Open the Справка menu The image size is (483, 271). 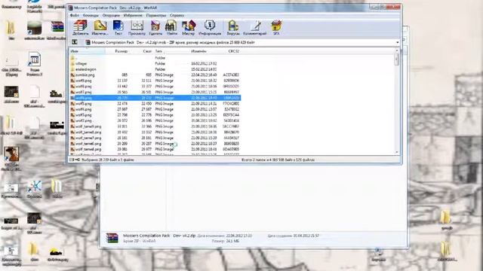177,15
